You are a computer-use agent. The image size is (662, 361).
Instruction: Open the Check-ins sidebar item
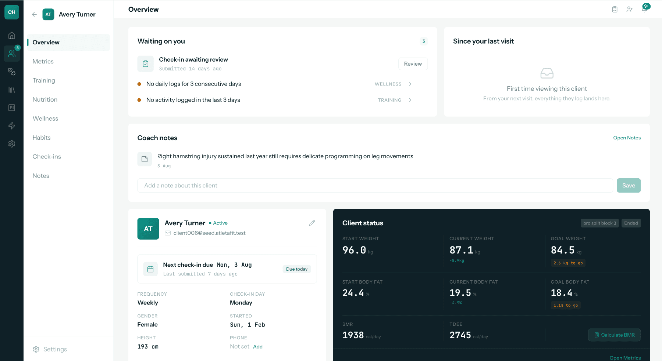(47, 157)
